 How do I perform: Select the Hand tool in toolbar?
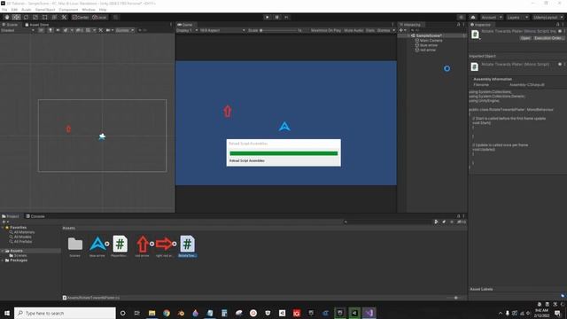7,18
